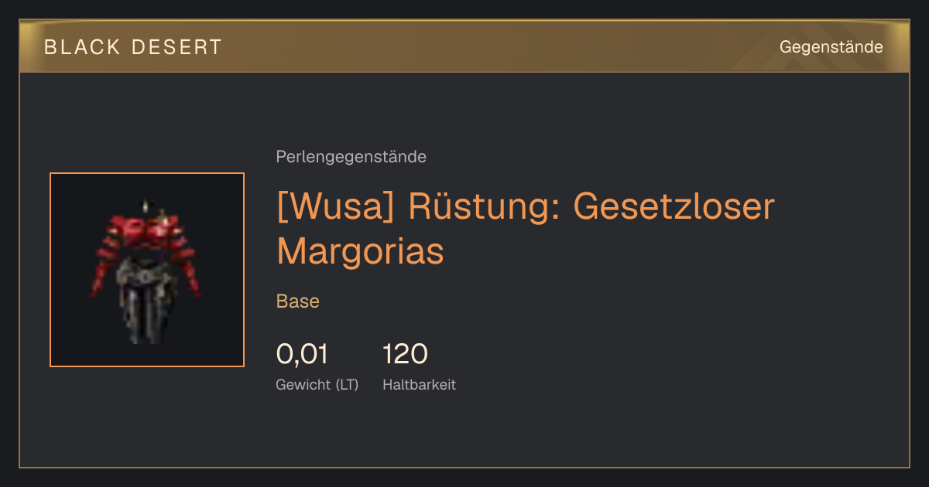Click the Wusa armor item icon
929x487 pixels.
147,270
